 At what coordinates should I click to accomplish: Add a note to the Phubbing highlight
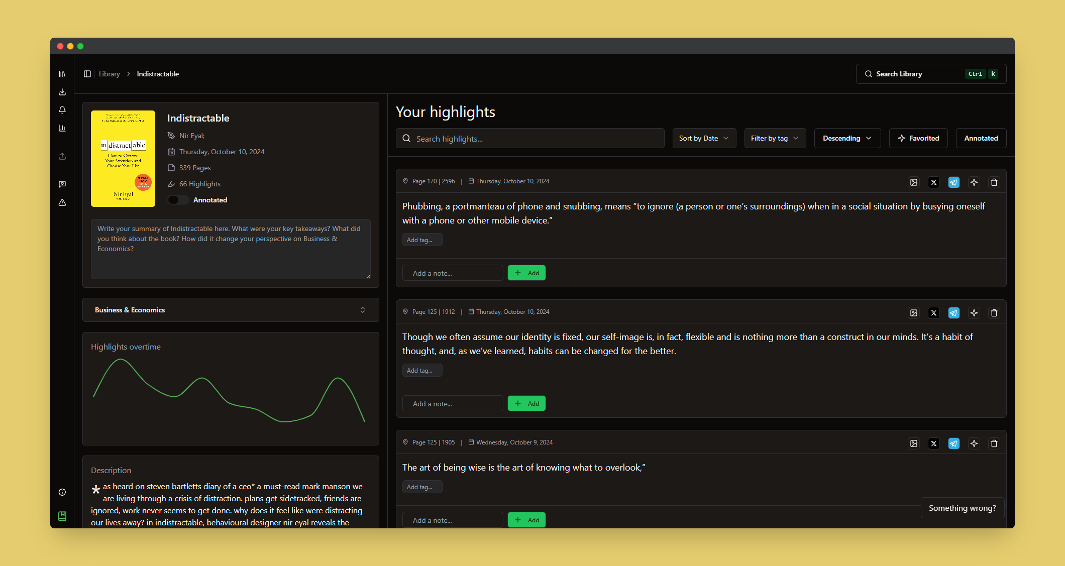pos(452,273)
